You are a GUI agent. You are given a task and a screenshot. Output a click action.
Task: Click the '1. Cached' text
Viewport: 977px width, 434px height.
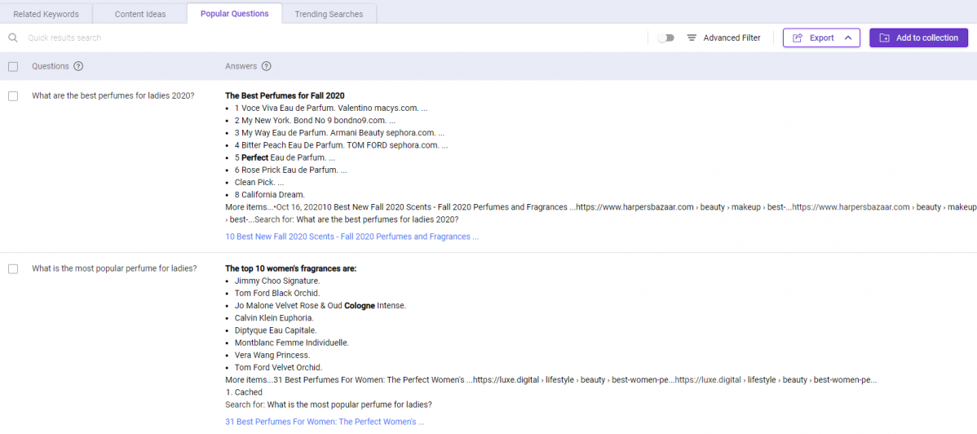pos(244,392)
